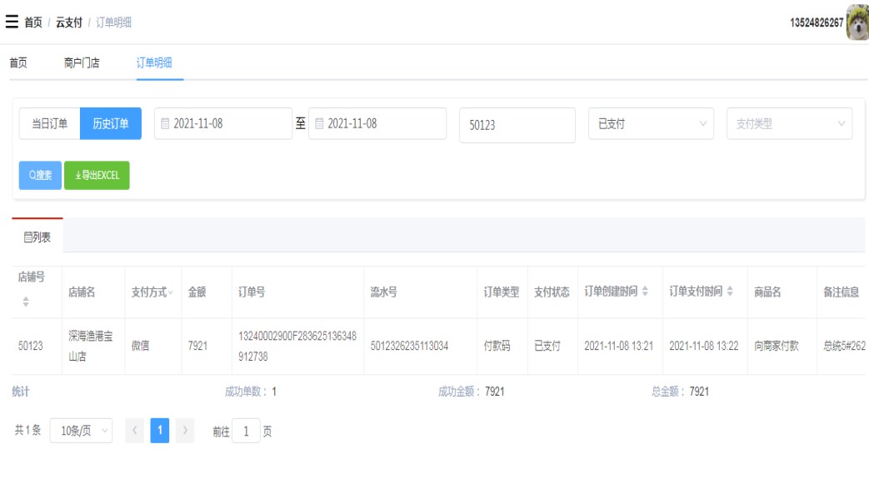Sort by 店铺号 column arrows
Screen dimensions: 869x504
[25, 302]
